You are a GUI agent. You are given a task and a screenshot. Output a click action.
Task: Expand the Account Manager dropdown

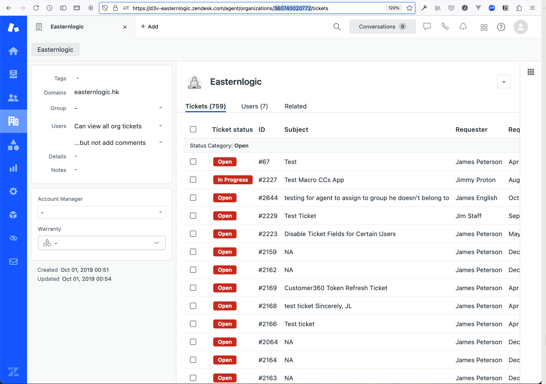pos(161,212)
